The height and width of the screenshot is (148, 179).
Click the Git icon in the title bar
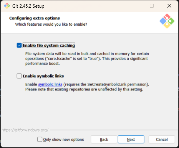point(7,6)
